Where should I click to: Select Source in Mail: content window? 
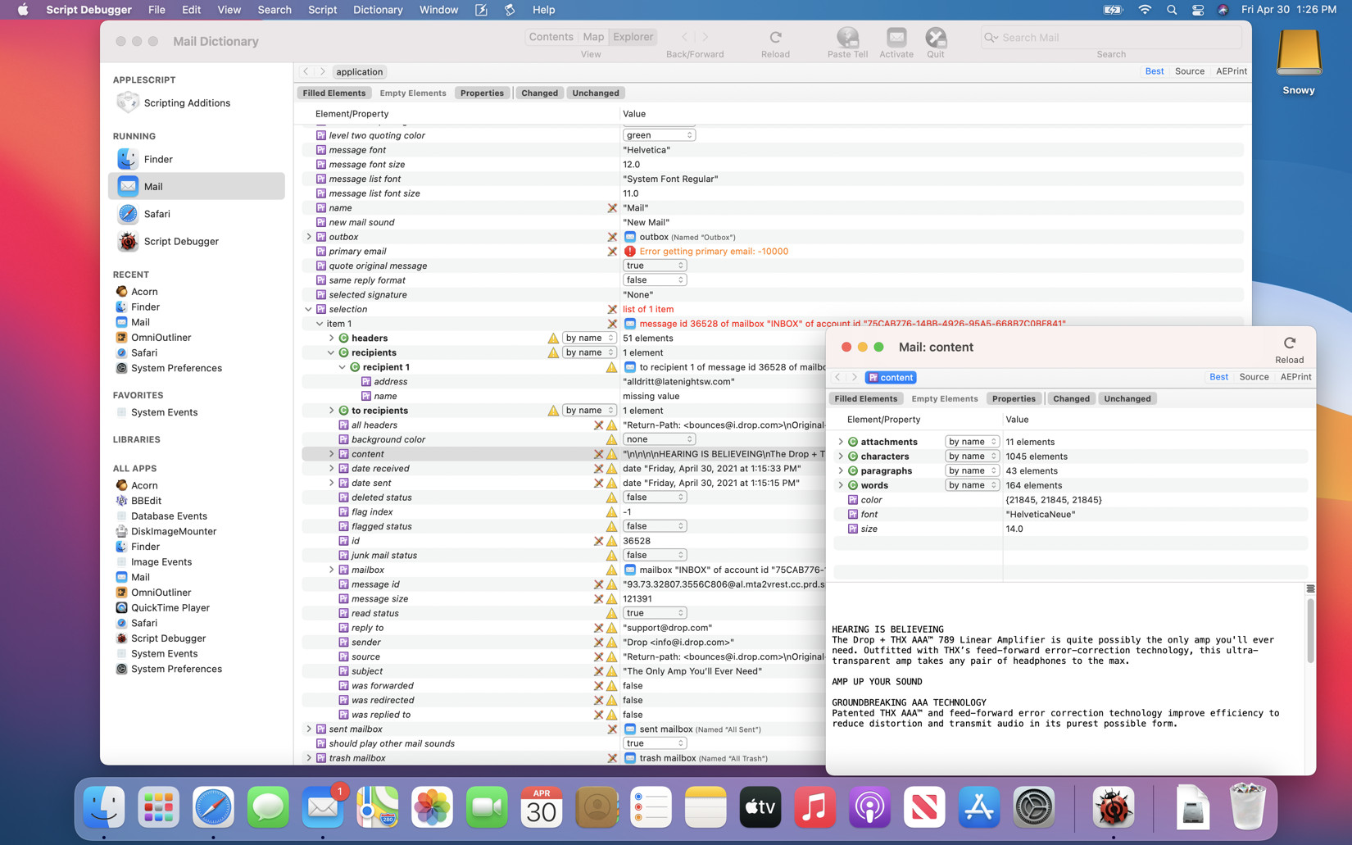(1254, 377)
